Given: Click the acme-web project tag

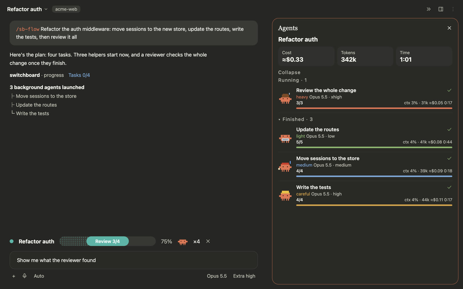Looking at the screenshot, I should (x=66, y=9).
